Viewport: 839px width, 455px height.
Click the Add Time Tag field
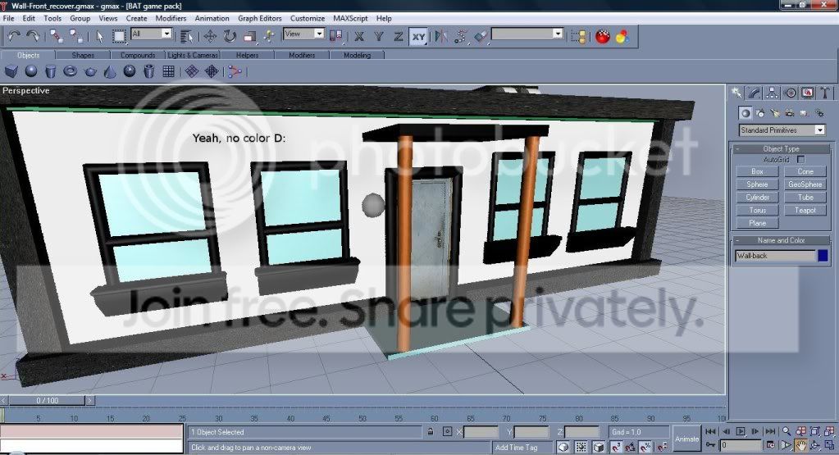[522, 447]
